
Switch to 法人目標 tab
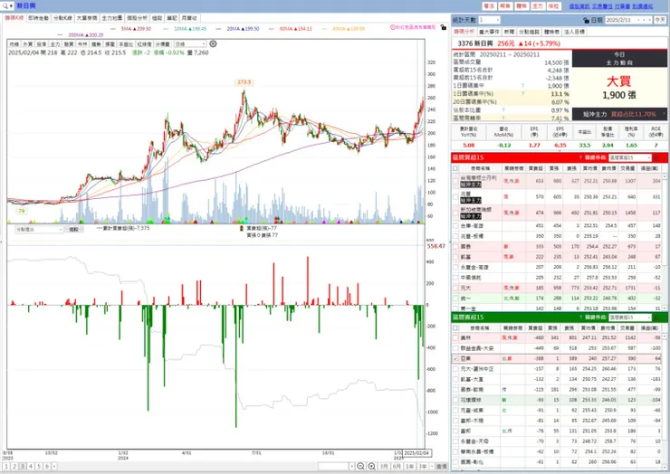(x=575, y=32)
